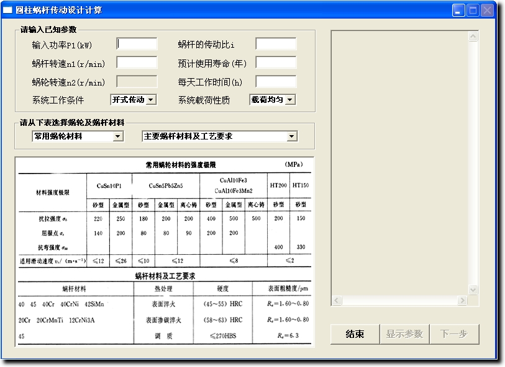Minimize the 圆柱蜗杆传动设计计算 window
This screenshot has width=505, height=367.
[x=458, y=11]
